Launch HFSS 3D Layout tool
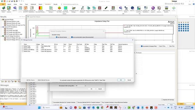 (x=153, y=9)
